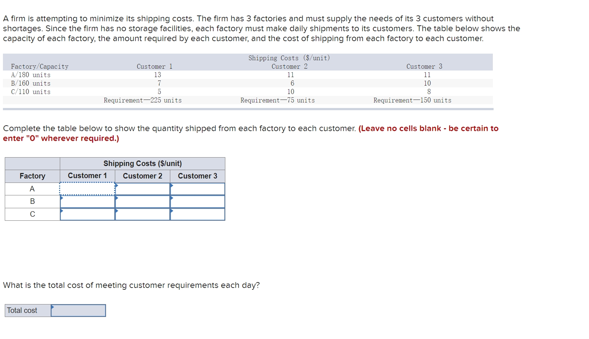Select 'Customer 1' header in answer table
The height and width of the screenshot is (339, 589).
87,176
